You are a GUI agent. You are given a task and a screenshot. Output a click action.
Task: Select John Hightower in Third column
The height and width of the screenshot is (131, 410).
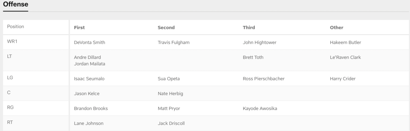tap(260, 43)
